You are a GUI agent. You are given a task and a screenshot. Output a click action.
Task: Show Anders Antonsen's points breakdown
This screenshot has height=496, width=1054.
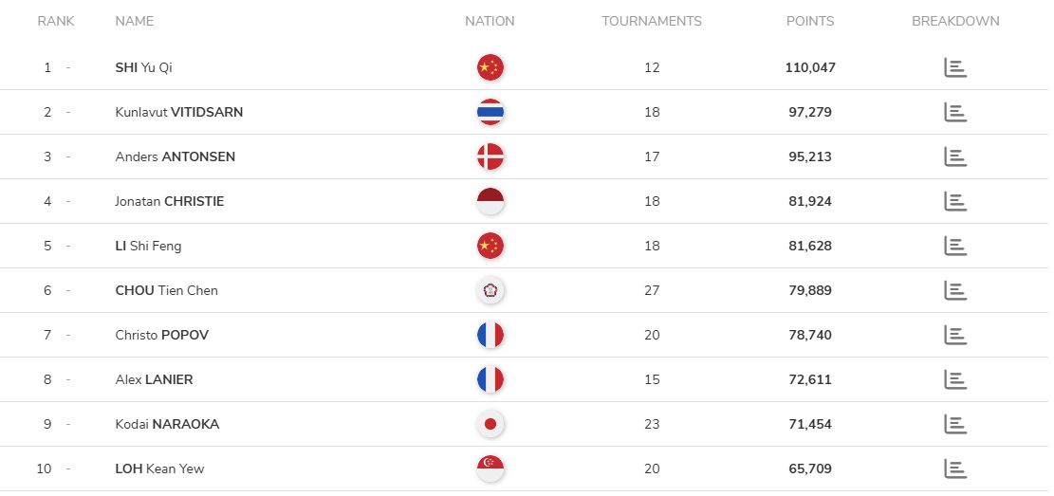(x=954, y=156)
